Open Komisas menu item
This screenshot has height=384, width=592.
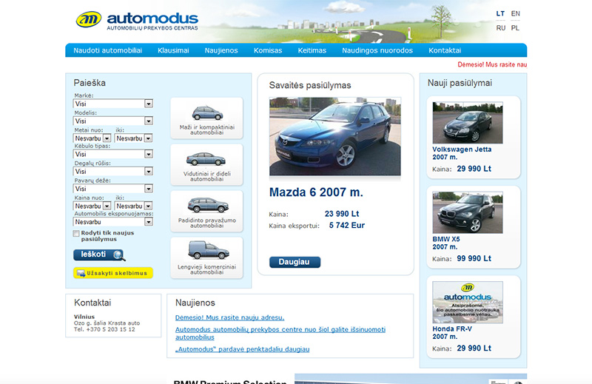(x=268, y=50)
